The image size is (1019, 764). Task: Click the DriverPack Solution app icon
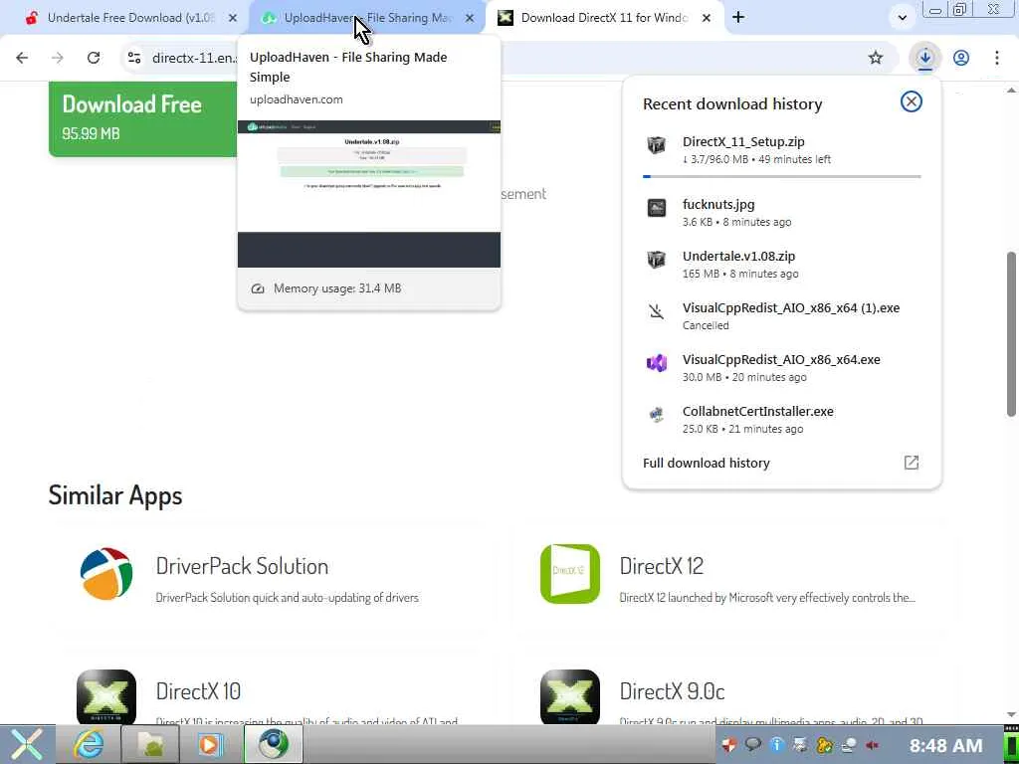(105, 574)
